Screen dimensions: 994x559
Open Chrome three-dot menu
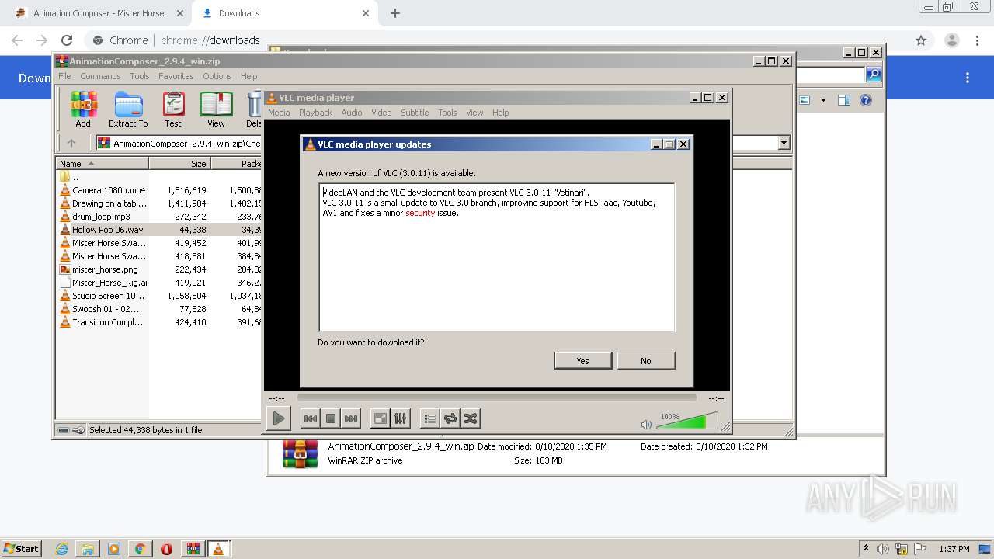[978, 40]
